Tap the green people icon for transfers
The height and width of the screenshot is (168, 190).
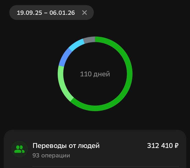[19, 149]
